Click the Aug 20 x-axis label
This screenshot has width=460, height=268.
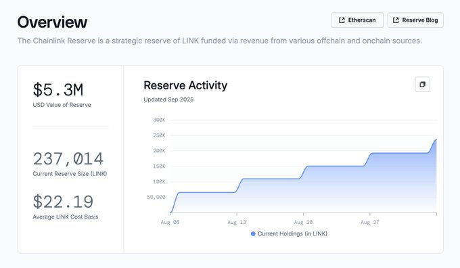(x=303, y=222)
